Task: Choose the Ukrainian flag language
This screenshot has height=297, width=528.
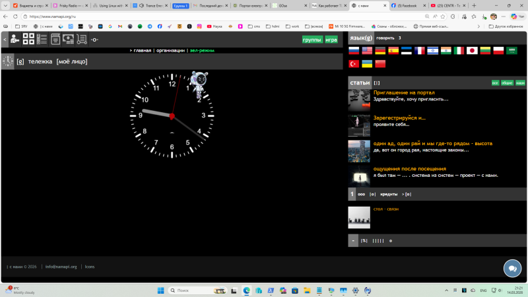Action: click(x=366, y=64)
